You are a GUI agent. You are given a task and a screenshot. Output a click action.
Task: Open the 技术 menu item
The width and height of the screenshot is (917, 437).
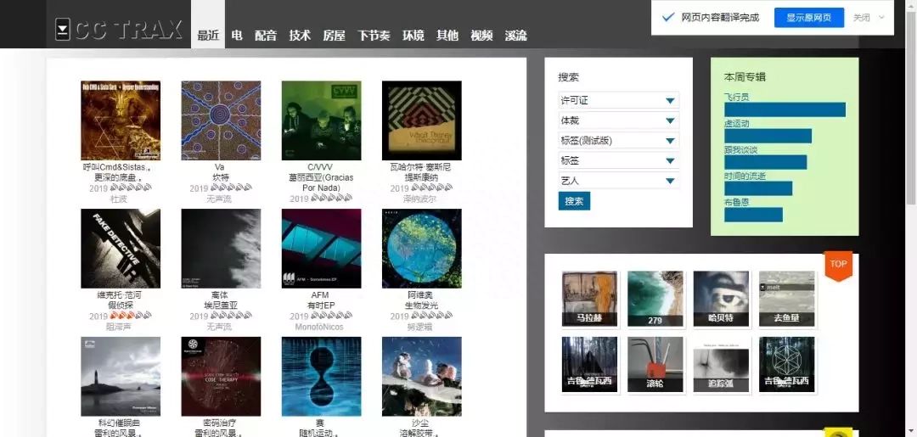click(300, 35)
